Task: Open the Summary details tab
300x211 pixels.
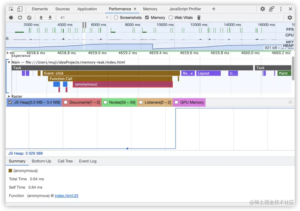Action: tap(17, 161)
